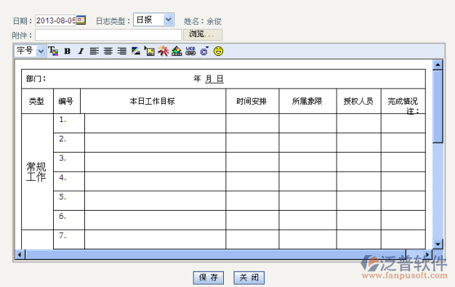Click the paint bucket color icon
The height and width of the screenshot is (287, 455).
pyautogui.click(x=177, y=52)
